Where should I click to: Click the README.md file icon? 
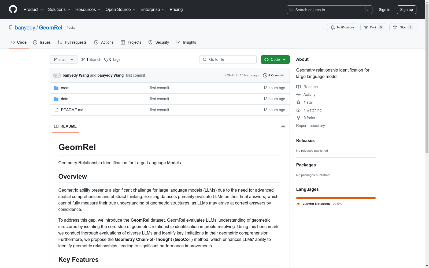(56, 110)
